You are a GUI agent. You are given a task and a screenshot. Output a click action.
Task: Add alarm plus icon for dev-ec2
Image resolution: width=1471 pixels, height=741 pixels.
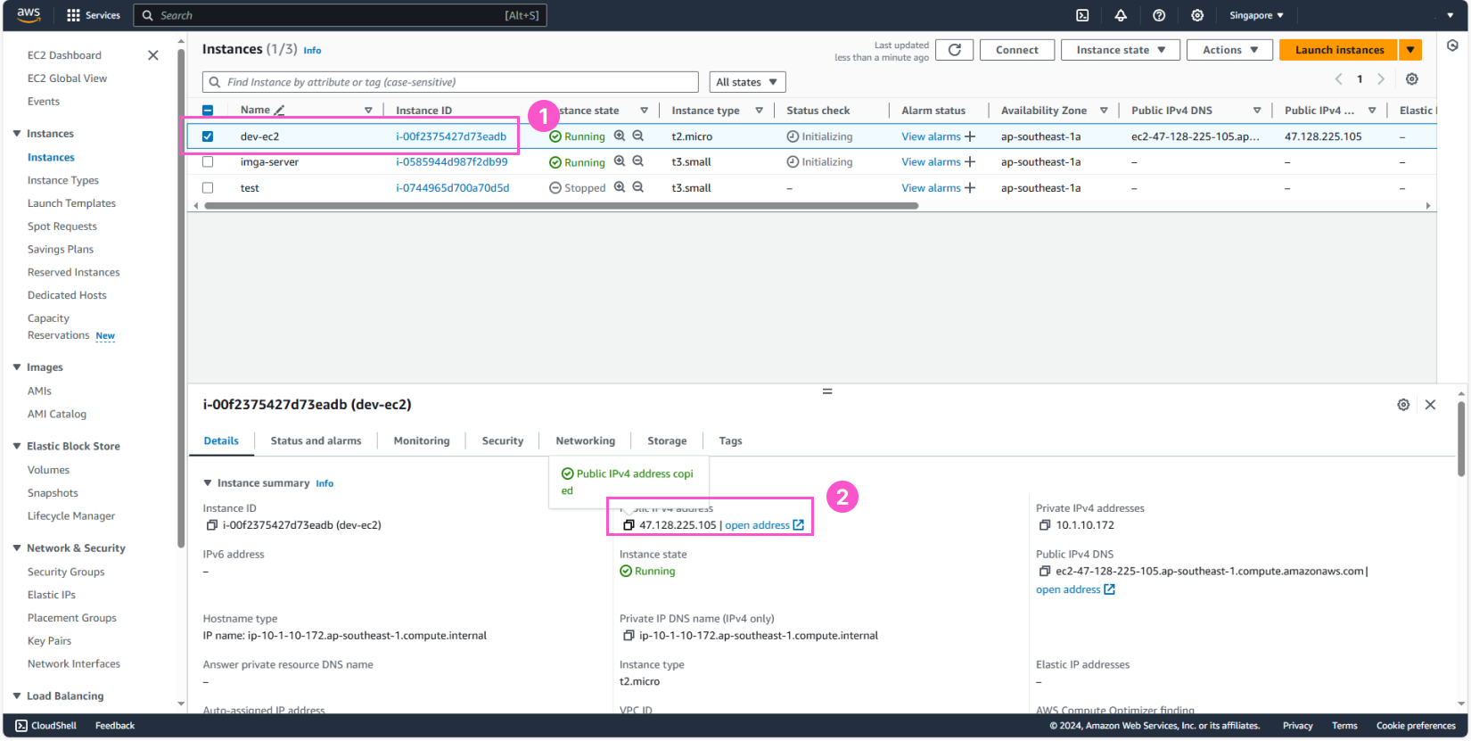(x=970, y=136)
